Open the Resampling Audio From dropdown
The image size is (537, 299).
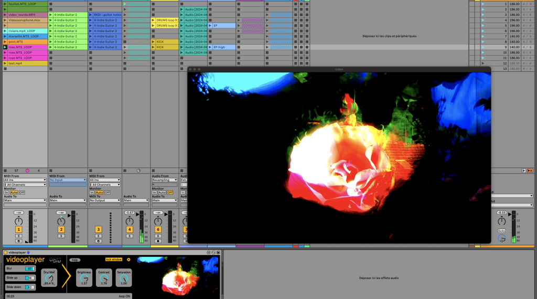pos(165,180)
